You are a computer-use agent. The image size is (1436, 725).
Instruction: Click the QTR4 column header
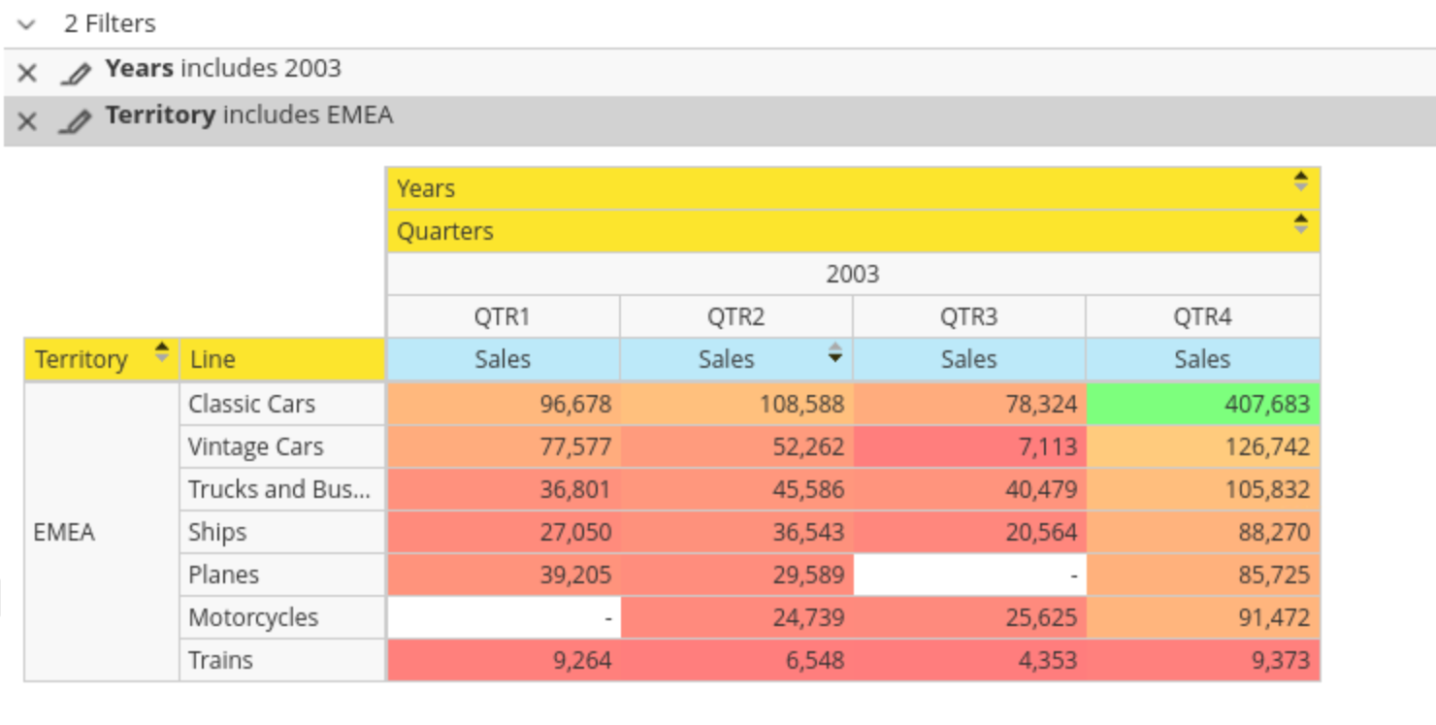pyautogui.click(x=1201, y=316)
